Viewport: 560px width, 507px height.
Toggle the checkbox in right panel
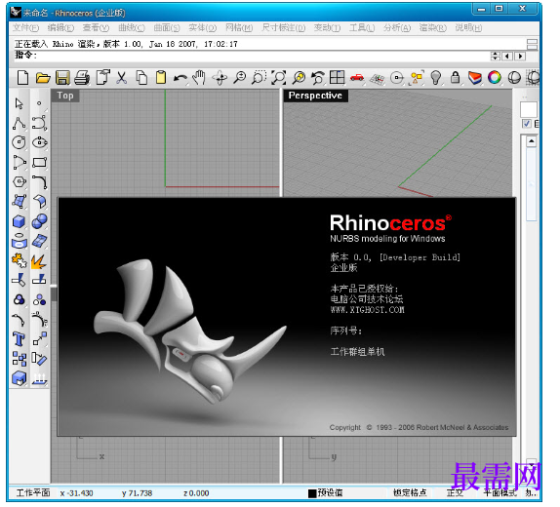pyautogui.click(x=526, y=124)
